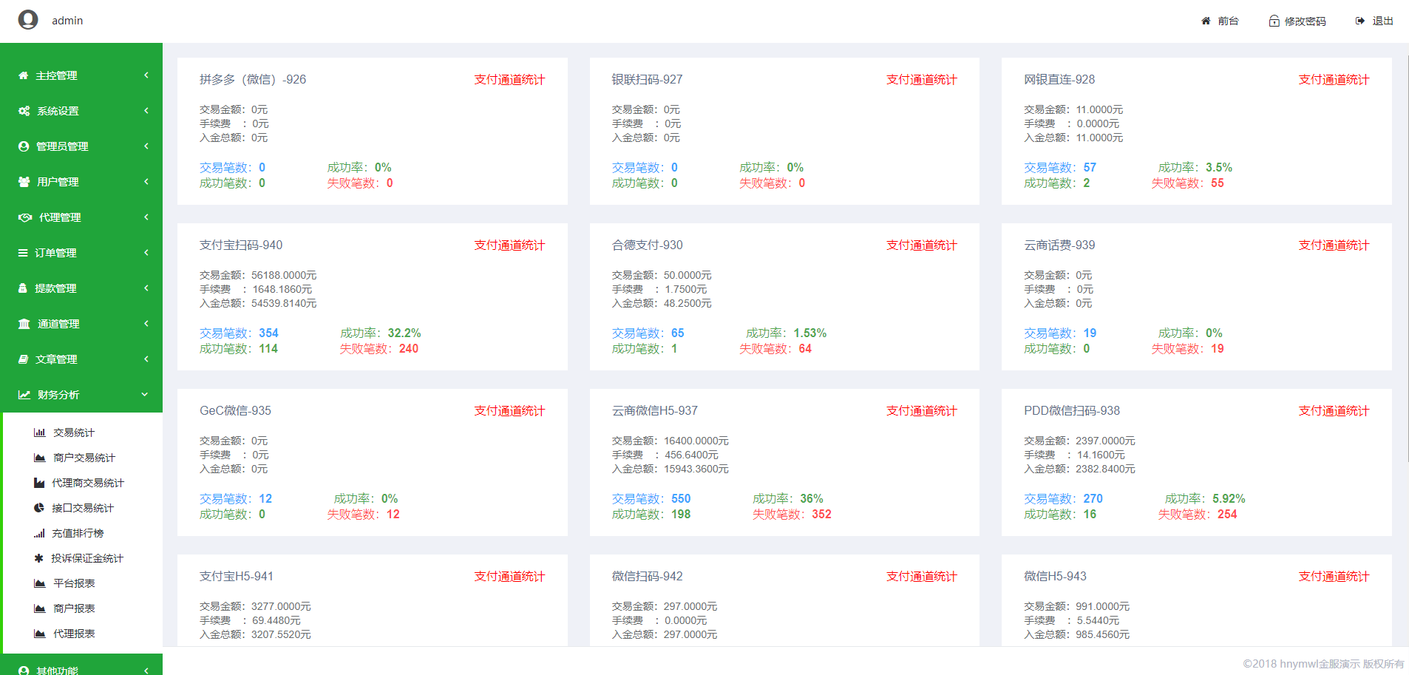Click the 系统设置 gear icon
The height and width of the screenshot is (675, 1409).
tap(23, 110)
